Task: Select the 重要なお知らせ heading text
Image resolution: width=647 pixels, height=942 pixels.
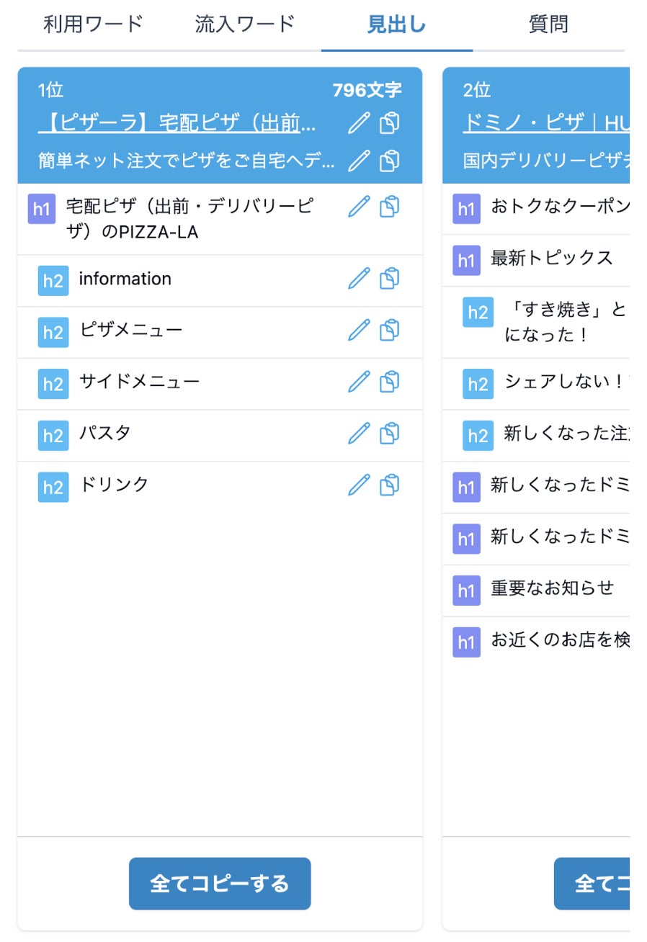Action: point(553,588)
